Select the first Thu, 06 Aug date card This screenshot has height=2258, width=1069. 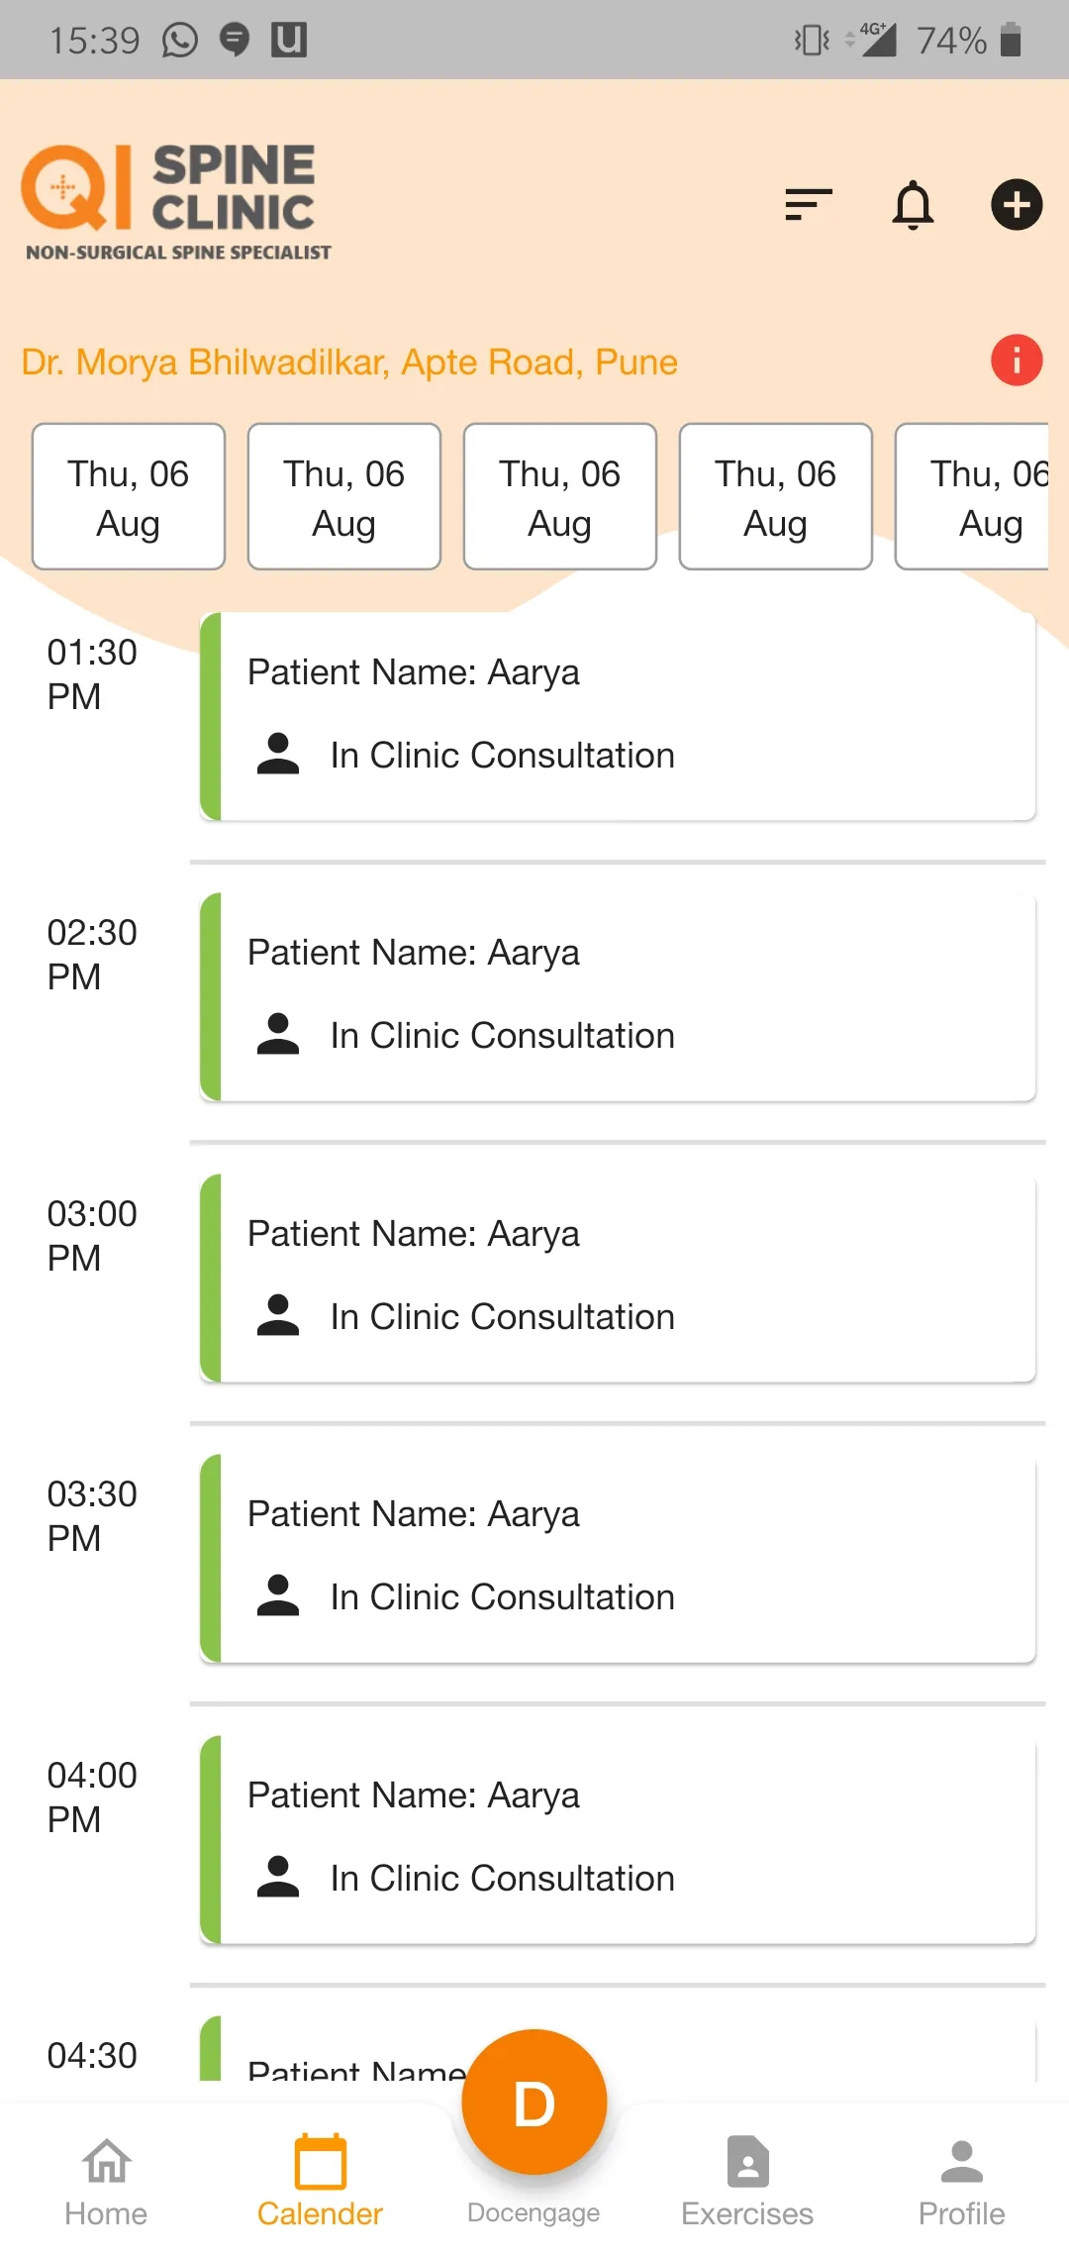pyautogui.click(x=129, y=497)
